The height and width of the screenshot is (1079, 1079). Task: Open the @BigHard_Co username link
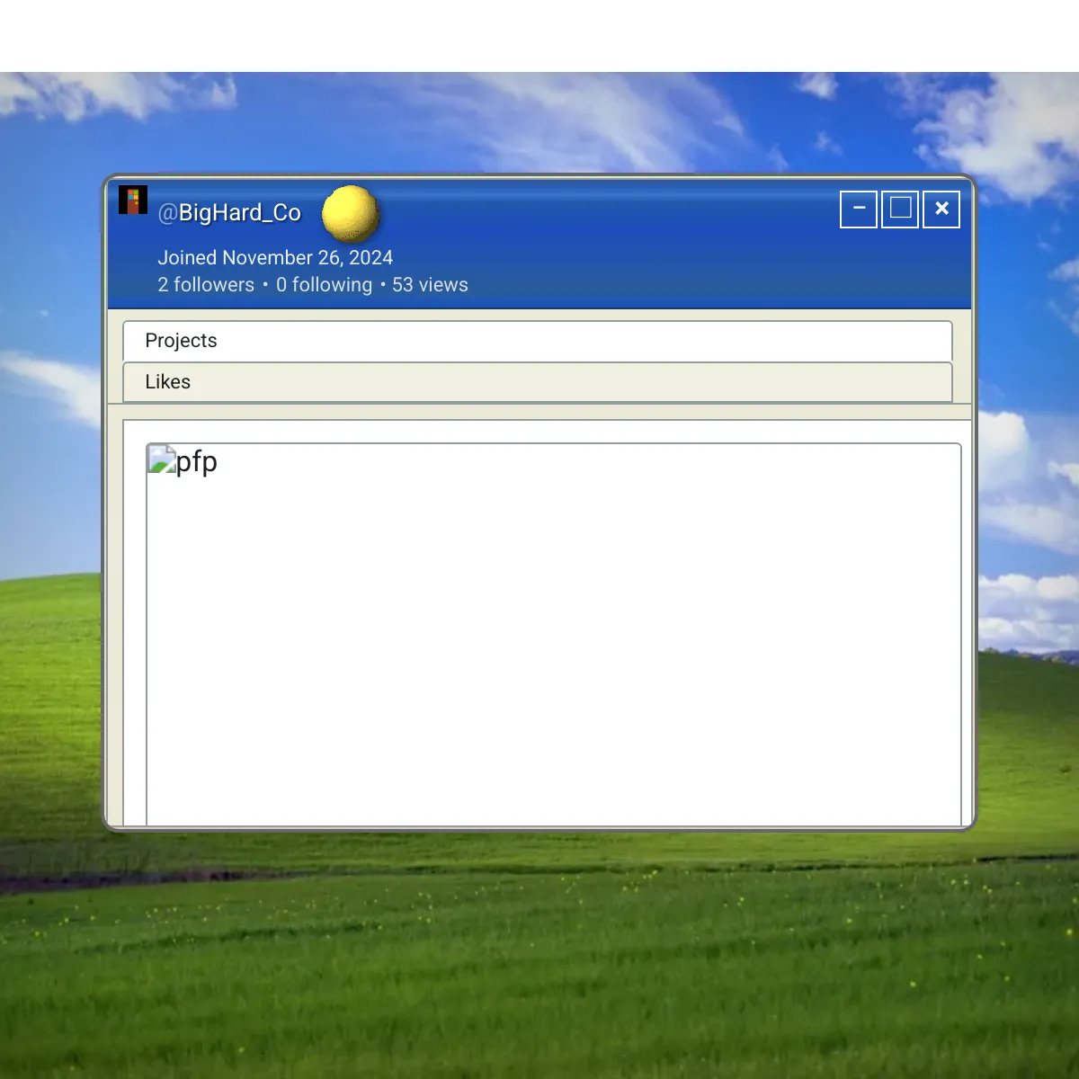(x=229, y=213)
